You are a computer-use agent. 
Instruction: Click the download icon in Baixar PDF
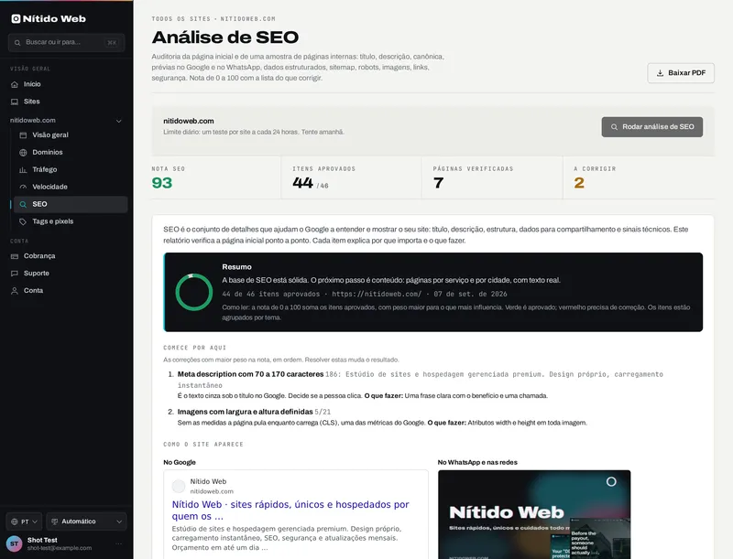pos(660,73)
